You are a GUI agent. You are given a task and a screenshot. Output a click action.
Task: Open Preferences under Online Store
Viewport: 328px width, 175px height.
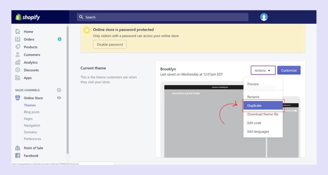coord(32,139)
